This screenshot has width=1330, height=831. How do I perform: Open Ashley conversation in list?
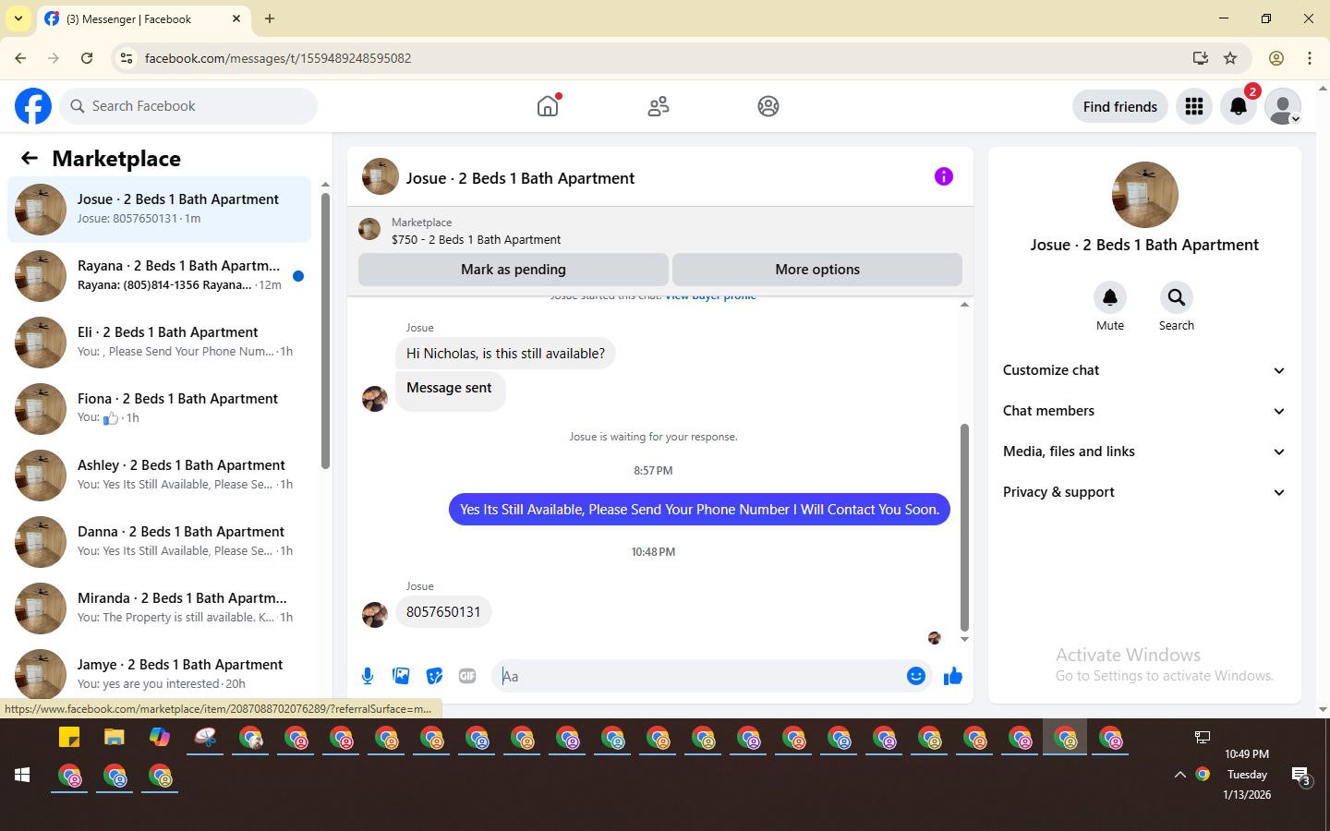click(159, 475)
